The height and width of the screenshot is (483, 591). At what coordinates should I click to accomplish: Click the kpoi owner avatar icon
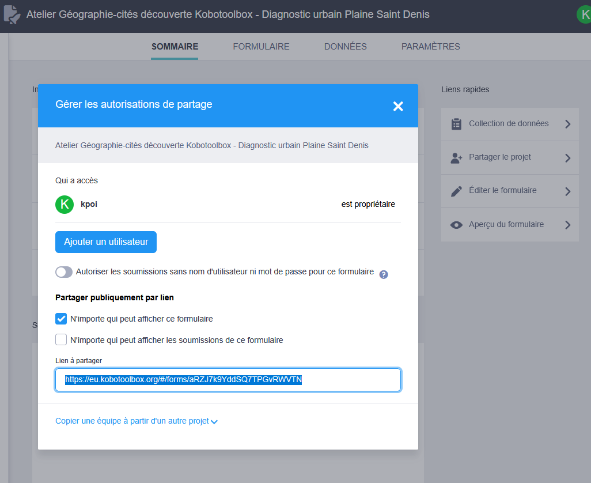point(65,205)
